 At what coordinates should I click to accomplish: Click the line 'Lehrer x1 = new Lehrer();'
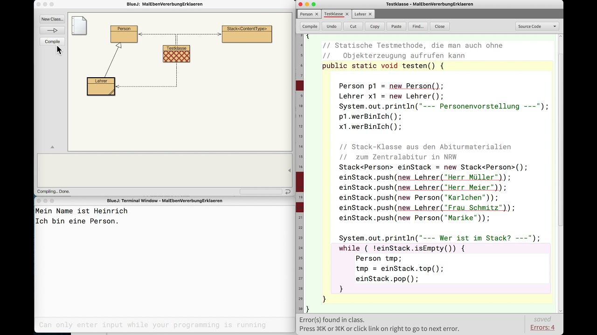point(391,96)
